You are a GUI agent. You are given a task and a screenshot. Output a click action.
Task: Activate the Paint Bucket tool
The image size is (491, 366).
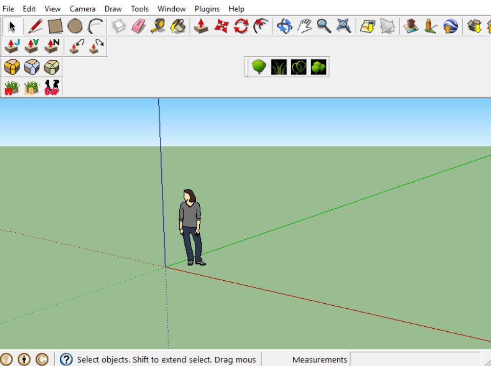click(178, 27)
